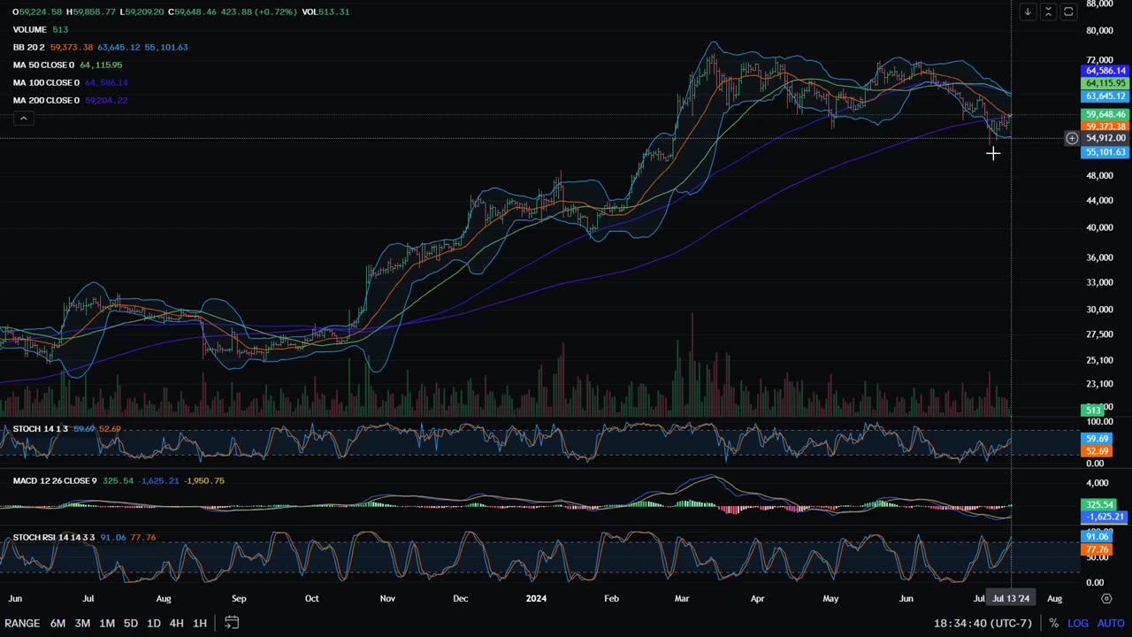Click the 64,586.14 price axis label

(x=1104, y=71)
